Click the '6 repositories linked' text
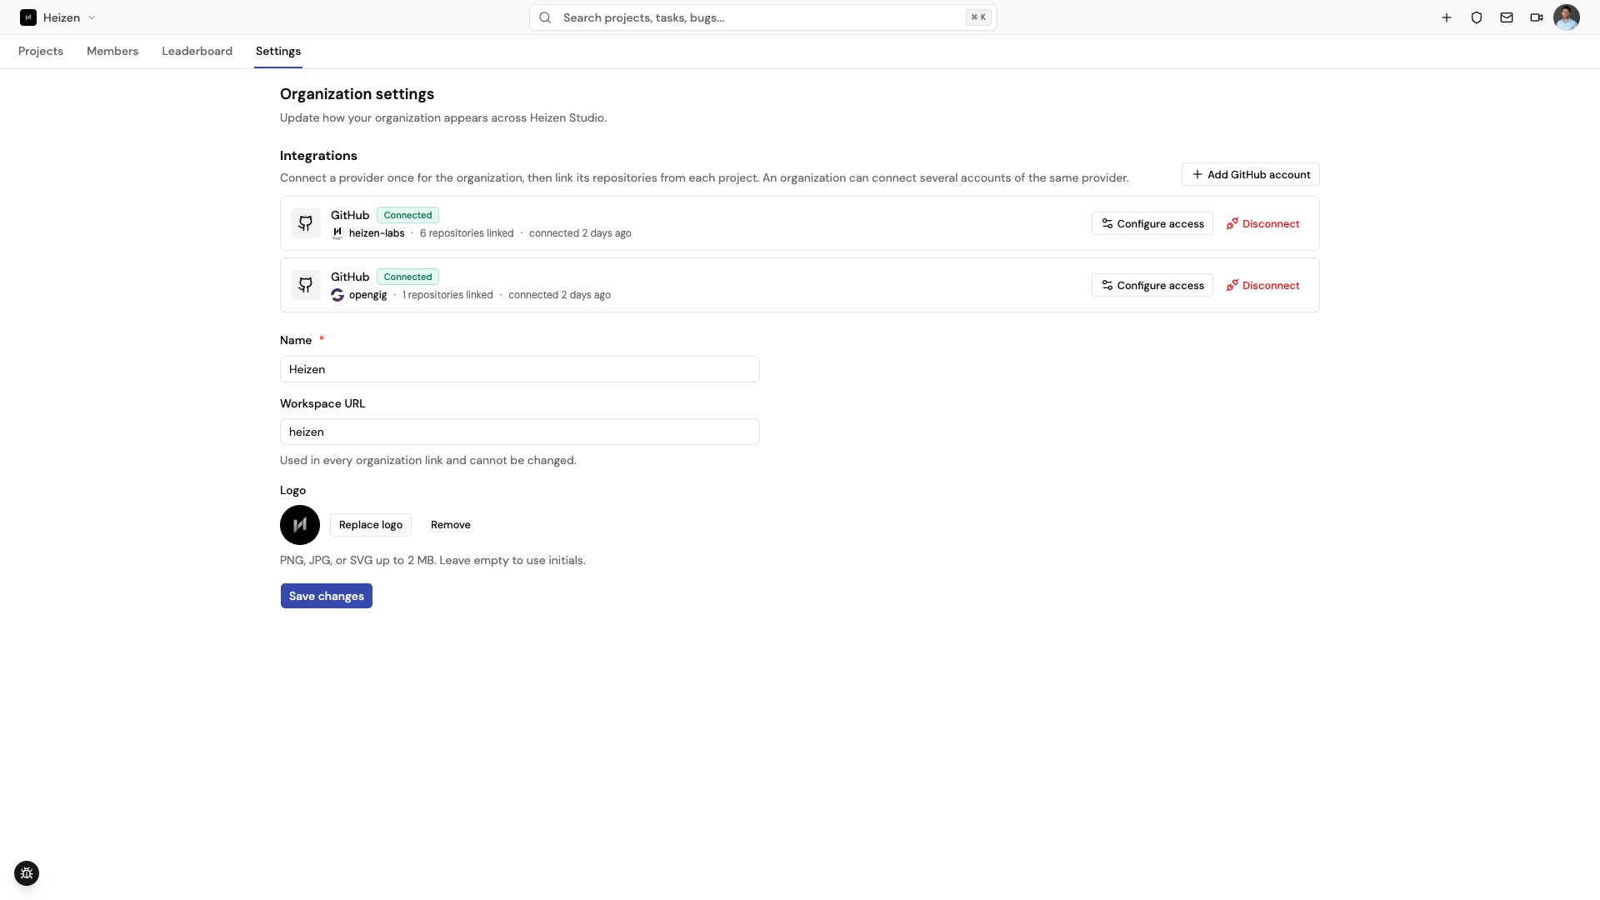The image size is (1600, 900). click(x=467, y=233)
